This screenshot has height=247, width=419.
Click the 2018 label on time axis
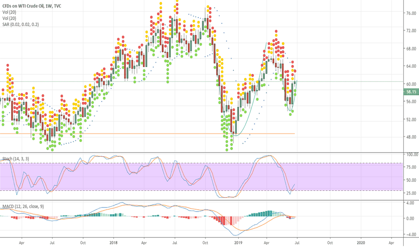(x=113, y=243)
